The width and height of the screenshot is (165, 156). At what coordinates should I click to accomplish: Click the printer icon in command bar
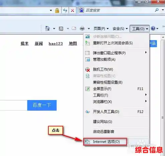tap(82, 28)
